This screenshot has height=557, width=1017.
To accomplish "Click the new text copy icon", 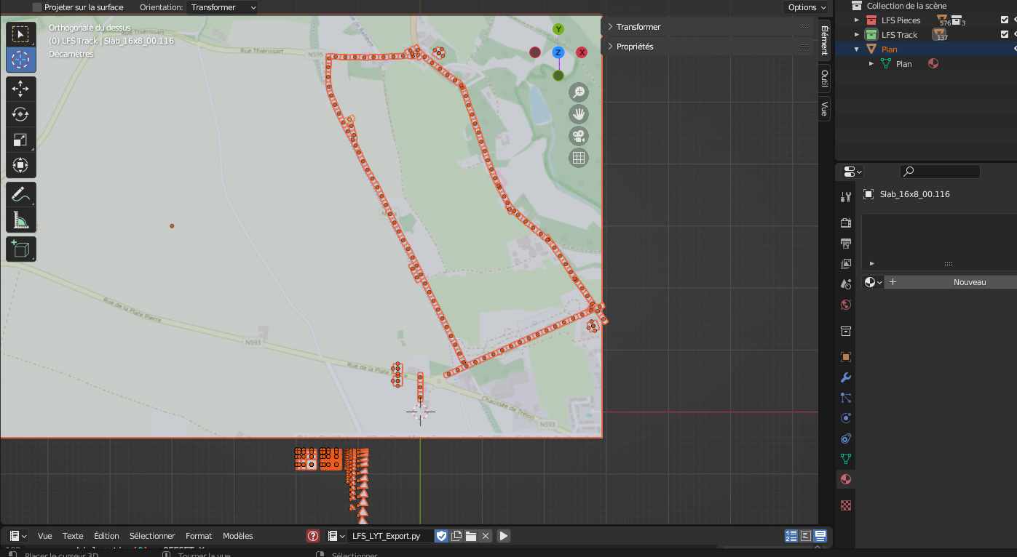I will [456, 536].
